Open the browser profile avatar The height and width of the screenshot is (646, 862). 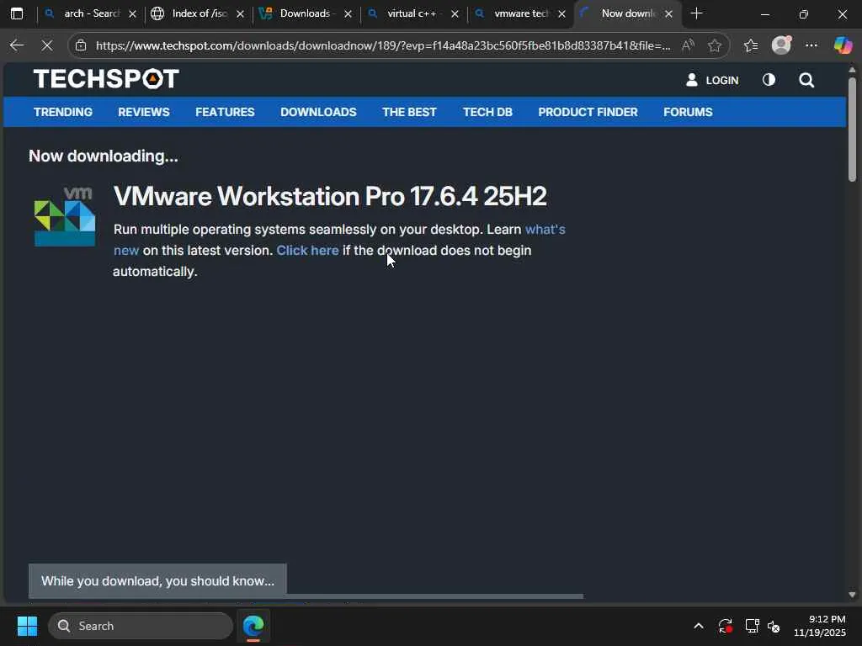click(x=781, y=45)
